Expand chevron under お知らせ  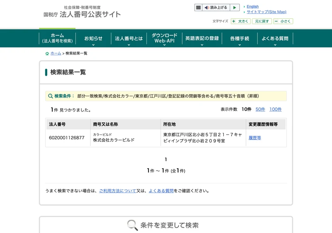click(x=93, y=45)
